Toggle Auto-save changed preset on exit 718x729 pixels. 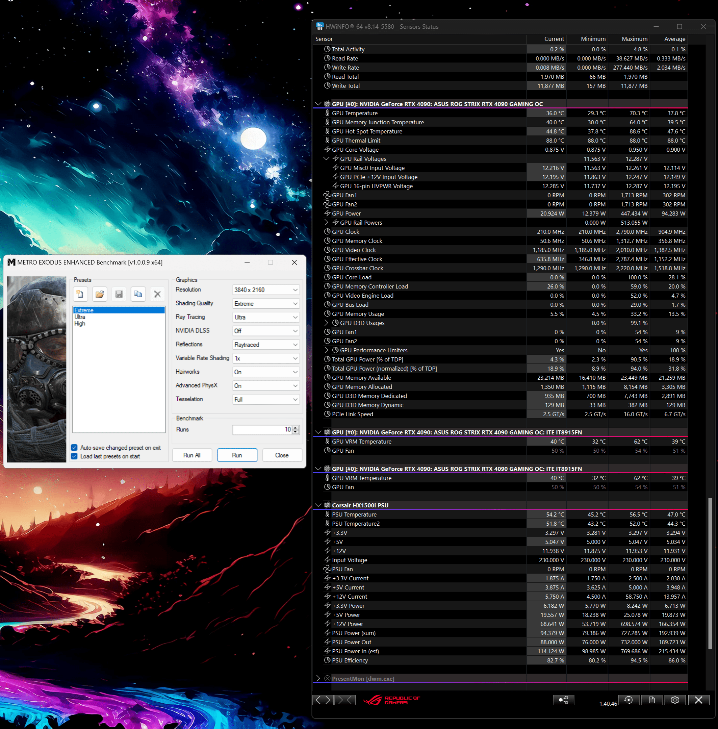coord(75,448)
